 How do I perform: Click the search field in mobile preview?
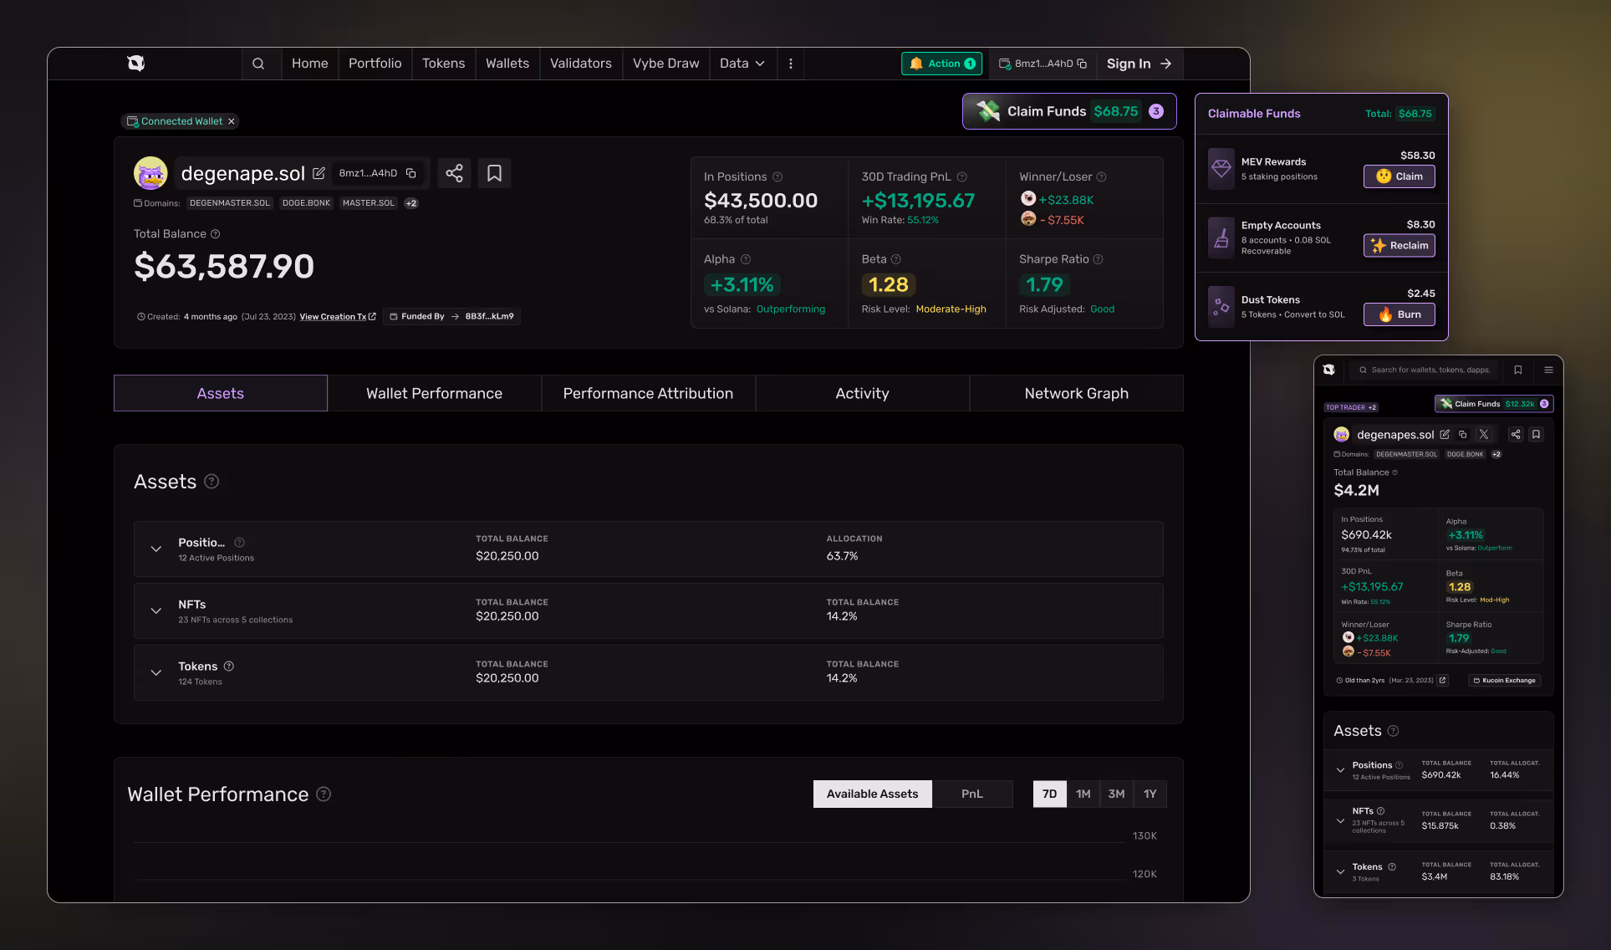tap(1430, 370)
